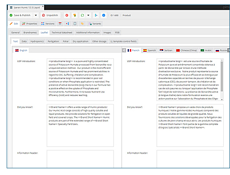Select the Text sub-tab
This screenshot has height=175, width=230.
tap(16, 42)
